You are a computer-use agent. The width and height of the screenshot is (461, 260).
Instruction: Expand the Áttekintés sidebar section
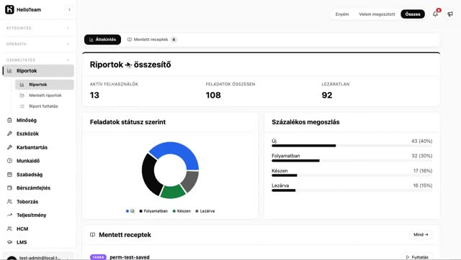click(38, 28)
